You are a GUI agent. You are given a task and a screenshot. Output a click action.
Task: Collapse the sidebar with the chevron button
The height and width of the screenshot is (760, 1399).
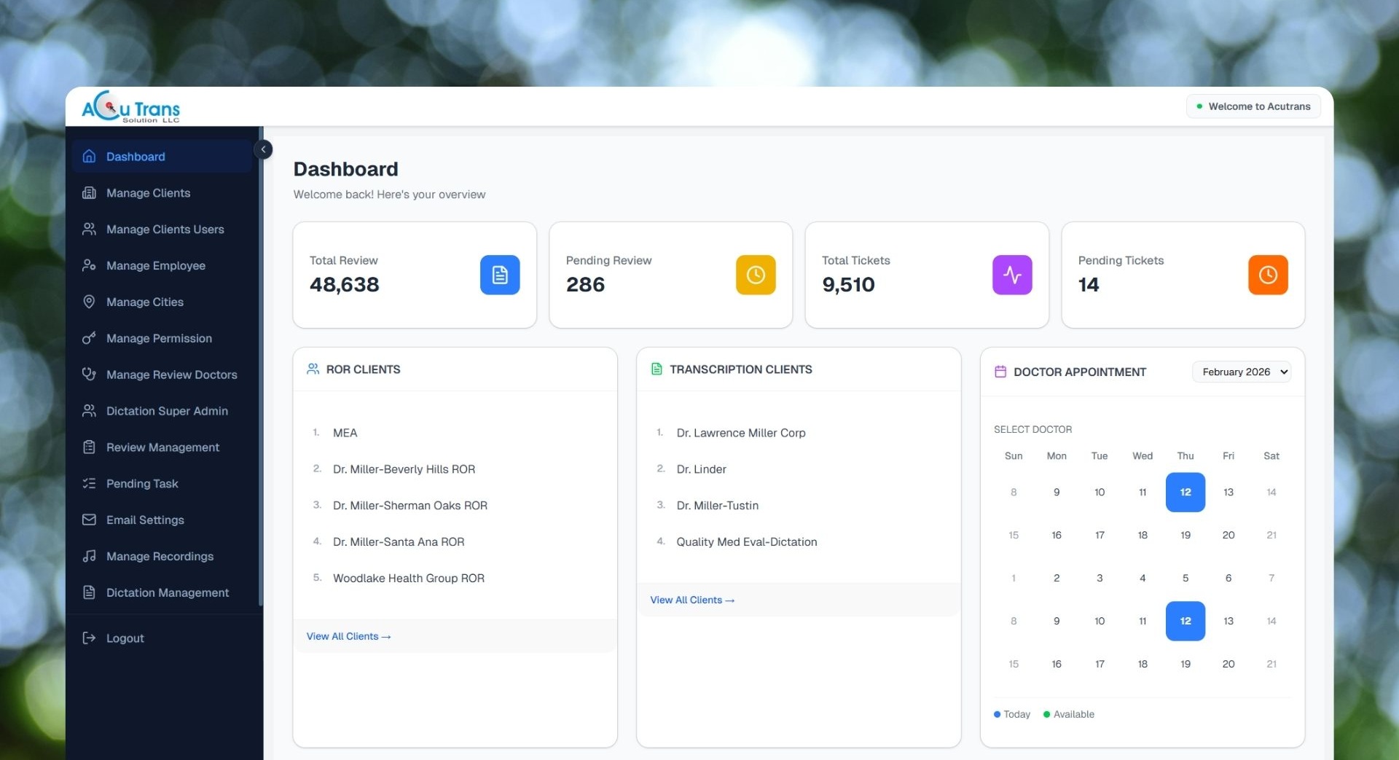(263, 149)
